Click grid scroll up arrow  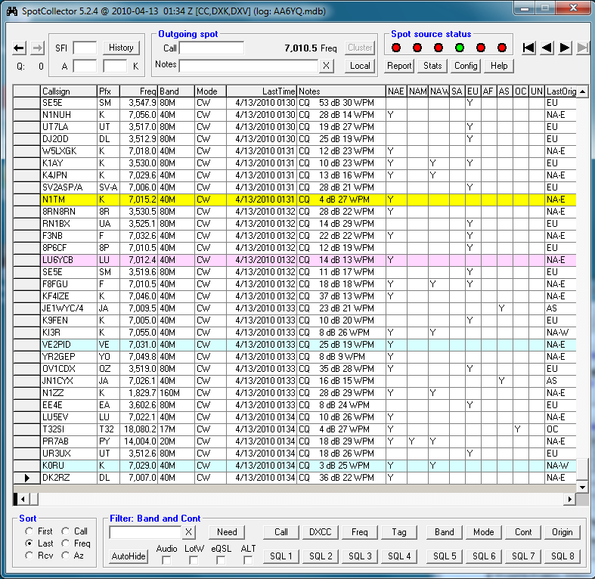click(x=582, y=91)
